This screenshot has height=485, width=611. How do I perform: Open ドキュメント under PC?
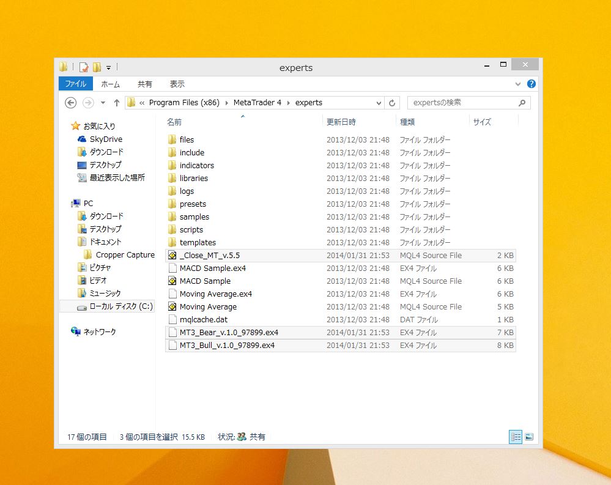coord(106,242)
